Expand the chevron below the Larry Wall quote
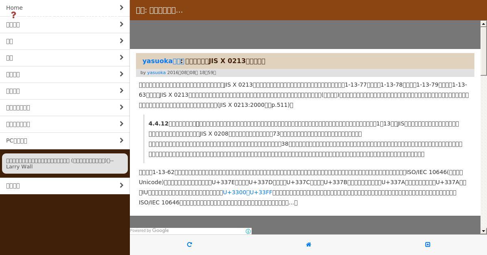Screen dimensions: 487x255 [x=121, y=185]
